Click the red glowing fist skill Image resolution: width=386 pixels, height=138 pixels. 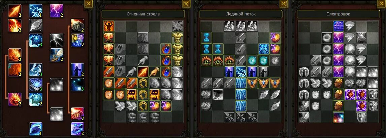(x=77, y=114)
